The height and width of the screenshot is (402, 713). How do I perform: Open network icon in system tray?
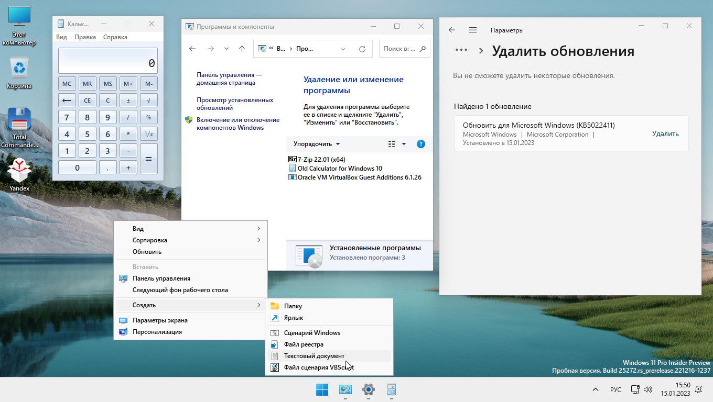[x=635, y=389]
